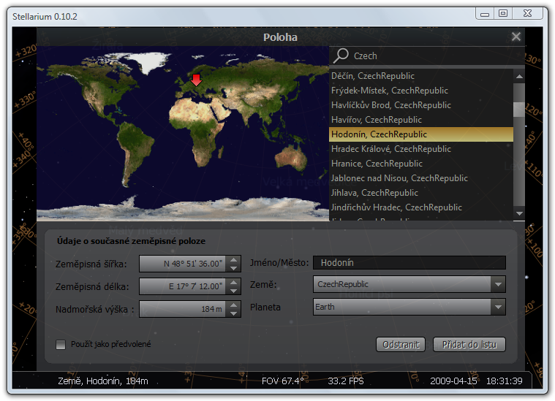Image resolution: width=555 pixels, height=401 pixels.
Task: Click the Přidat do listu button
Action: [x=469, y=345]
